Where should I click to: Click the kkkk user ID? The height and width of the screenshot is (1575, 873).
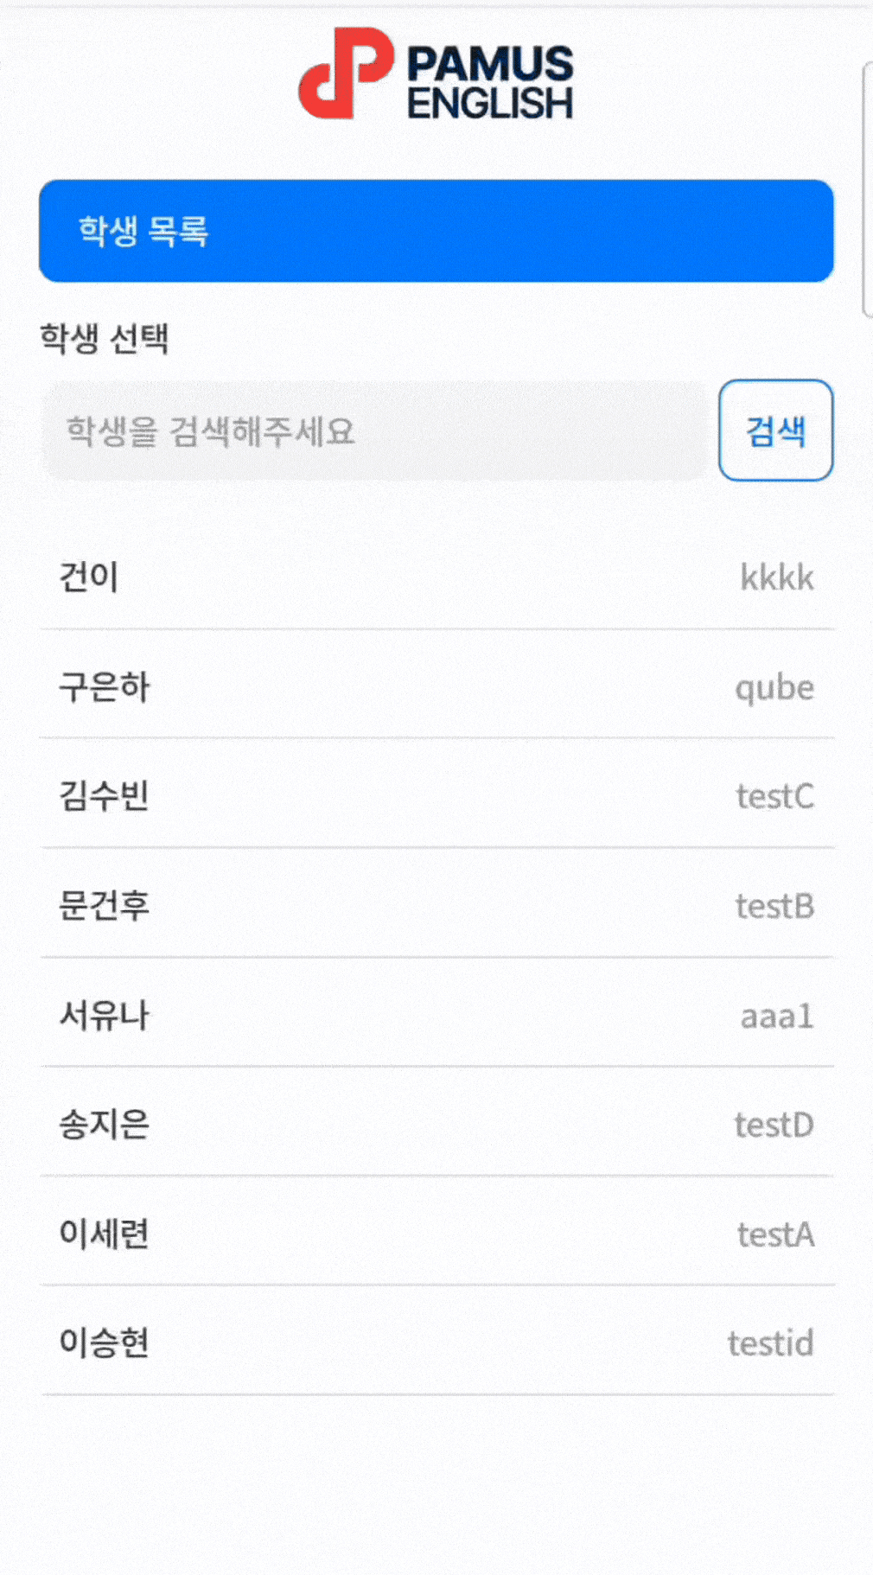776,577
